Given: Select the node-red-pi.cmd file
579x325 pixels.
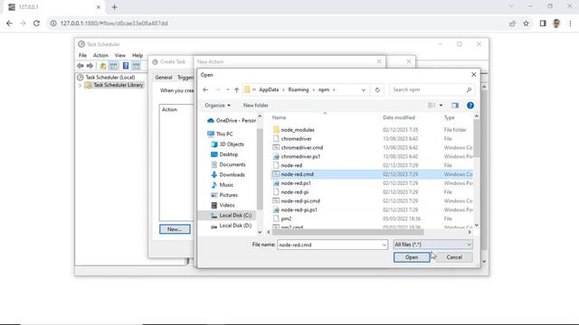Looking at the screenshot, I should point(300,200).
